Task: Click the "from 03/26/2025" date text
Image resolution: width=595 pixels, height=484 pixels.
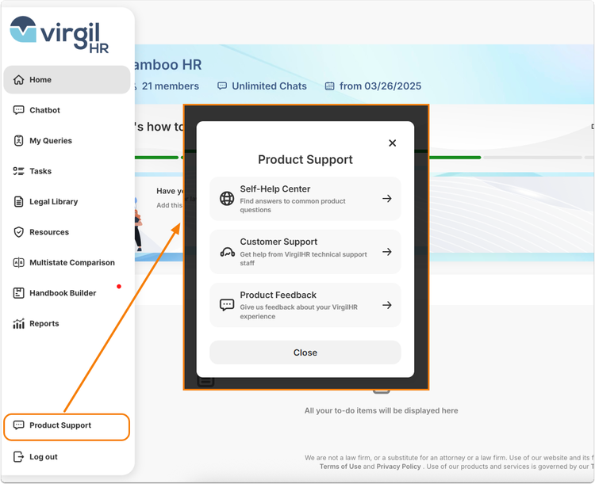Action: pyautogui.click(x=380, y=86)
